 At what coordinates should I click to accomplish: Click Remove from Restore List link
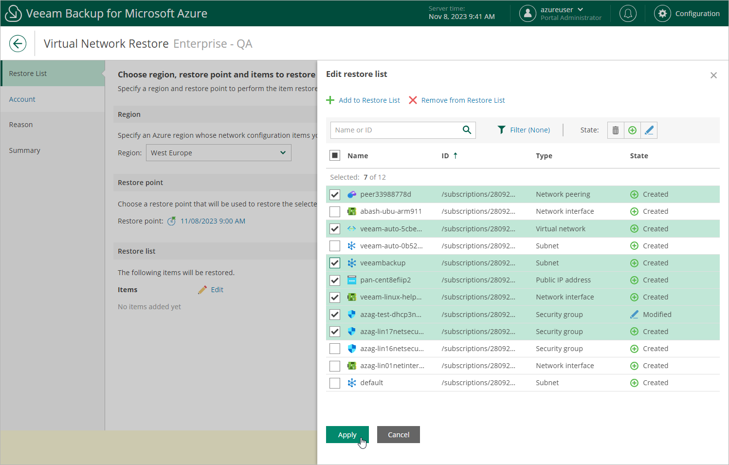click(x=463, y=100)
